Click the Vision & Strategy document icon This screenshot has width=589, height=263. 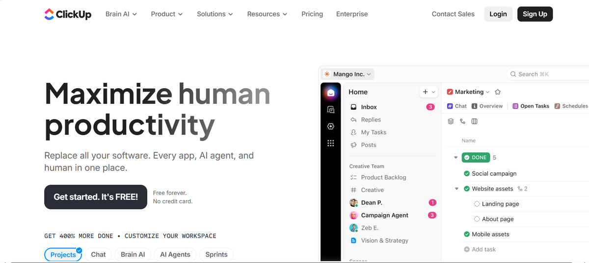tap(353, 240)
